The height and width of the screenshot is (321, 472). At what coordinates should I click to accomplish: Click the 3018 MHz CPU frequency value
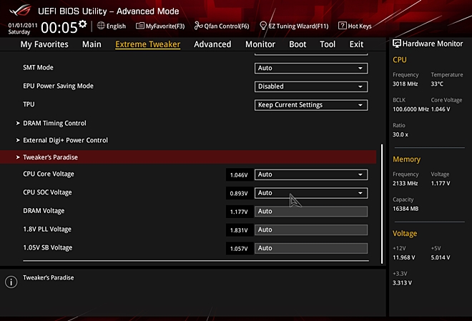[405, 84]
